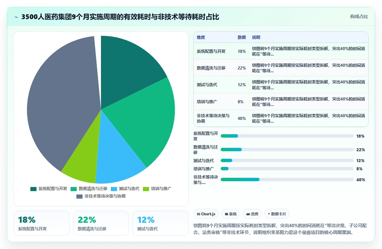Click the summary paragraph starting 饼图将9个月

click(280, 229)
